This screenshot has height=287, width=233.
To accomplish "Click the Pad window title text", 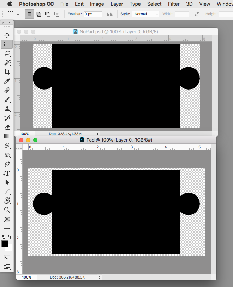I will click(119, 140).
